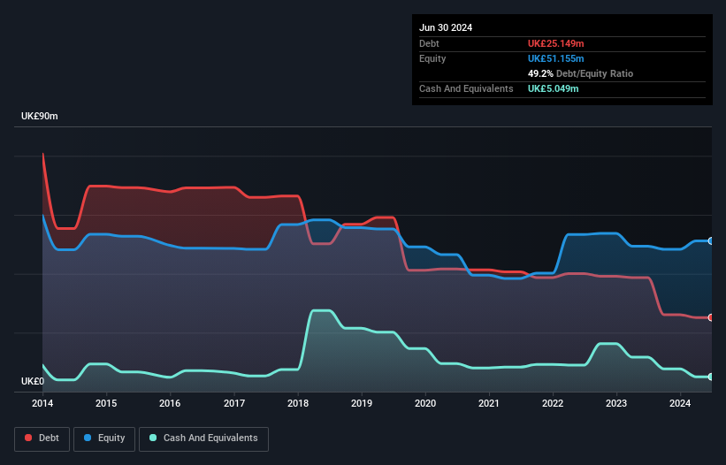The width and height of the screenshot is (726, 465).
Task: Click the UK£5.049m cash value
Action: coord(553,88)
